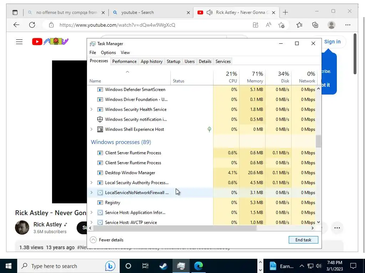Click the volume icon in system tray
This screenshot has height=273, width=365.
click(319, 266)
